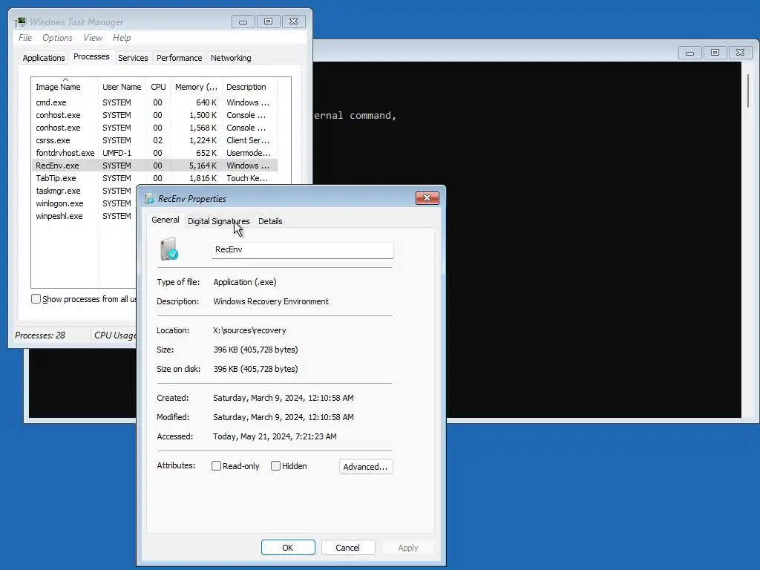Click the 5,164 K memory cell
This screenshot has width=760, height=570.
(203, 166)
